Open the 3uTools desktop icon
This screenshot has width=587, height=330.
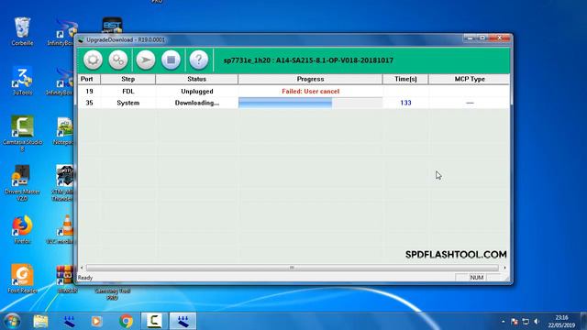click(x=22, y=81)
